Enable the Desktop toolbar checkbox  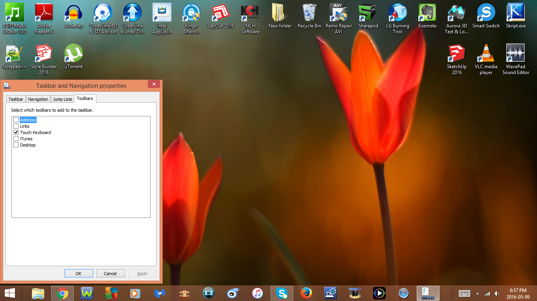(16, 145)
